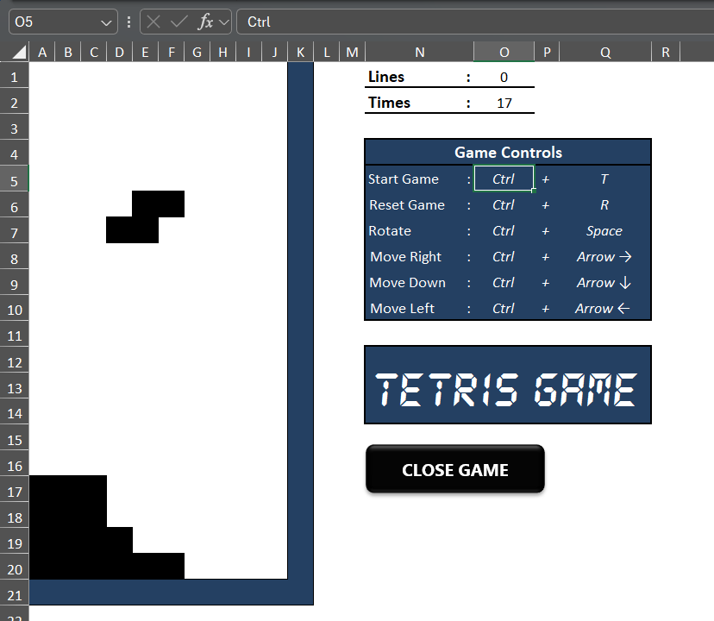Select column H header
The width and height of the screenshot is (714, 621).
(222, 53)
